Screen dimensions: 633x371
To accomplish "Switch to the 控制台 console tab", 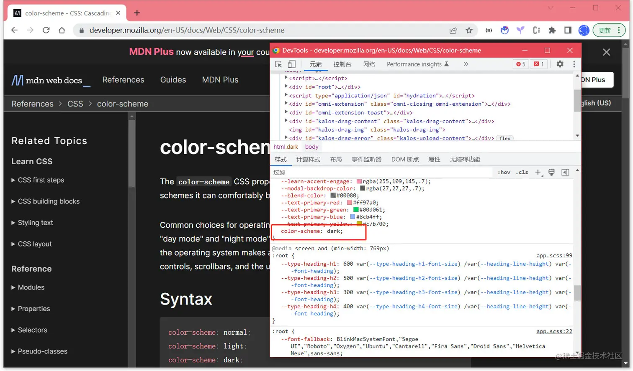I will [x=342, y=64].
